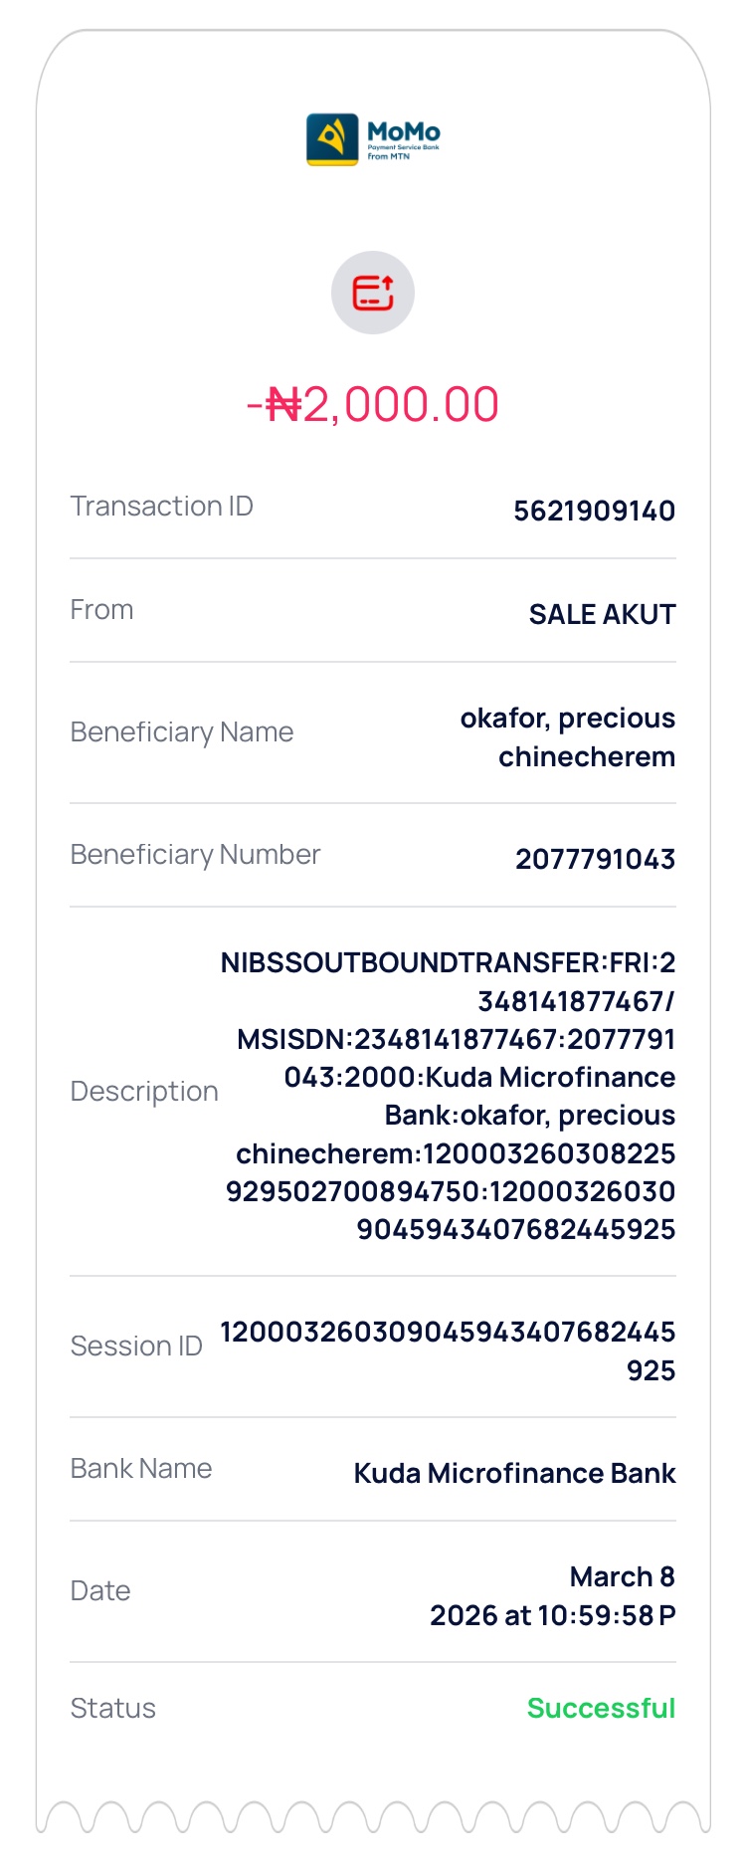Select the Session ID number value
The height and width of the screenshot is (1868, 746).
point(448,1350)
